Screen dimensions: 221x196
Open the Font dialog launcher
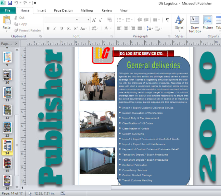[x=111, y=36]
